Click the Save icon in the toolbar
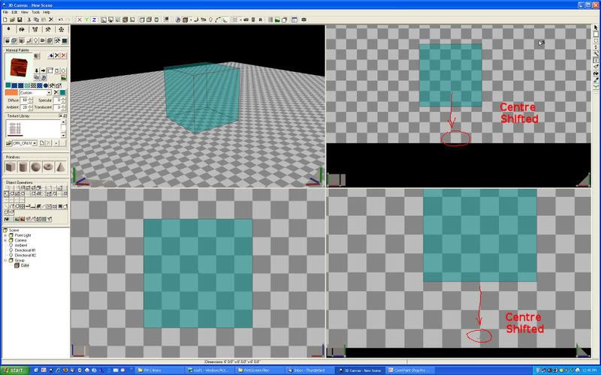Screen dimensions: 601x375 coord(18,19)
